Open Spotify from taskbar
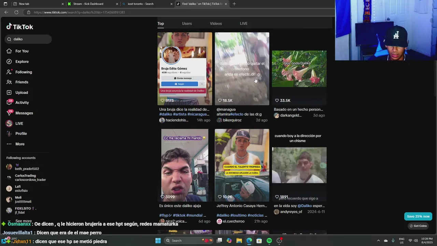437x246 pixels. (269, 241)
